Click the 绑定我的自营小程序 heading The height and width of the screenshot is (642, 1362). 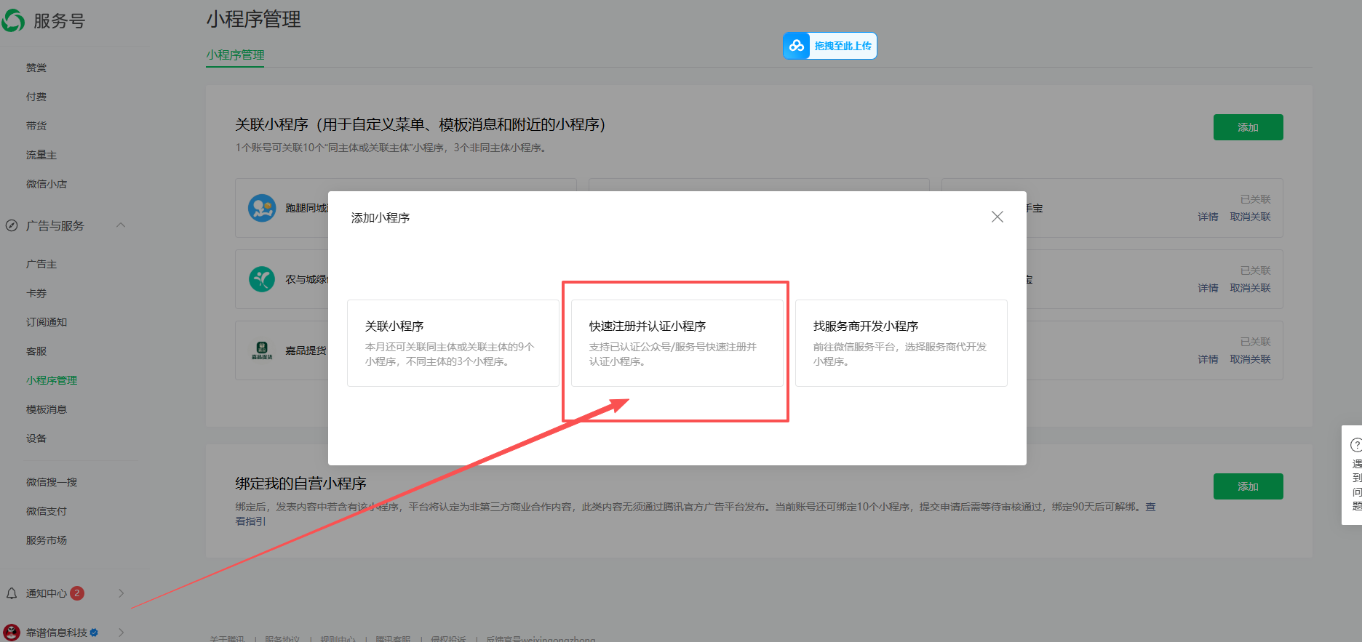[300, 483]
